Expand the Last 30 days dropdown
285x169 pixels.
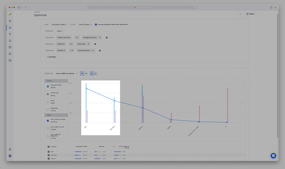coord(85,24)
